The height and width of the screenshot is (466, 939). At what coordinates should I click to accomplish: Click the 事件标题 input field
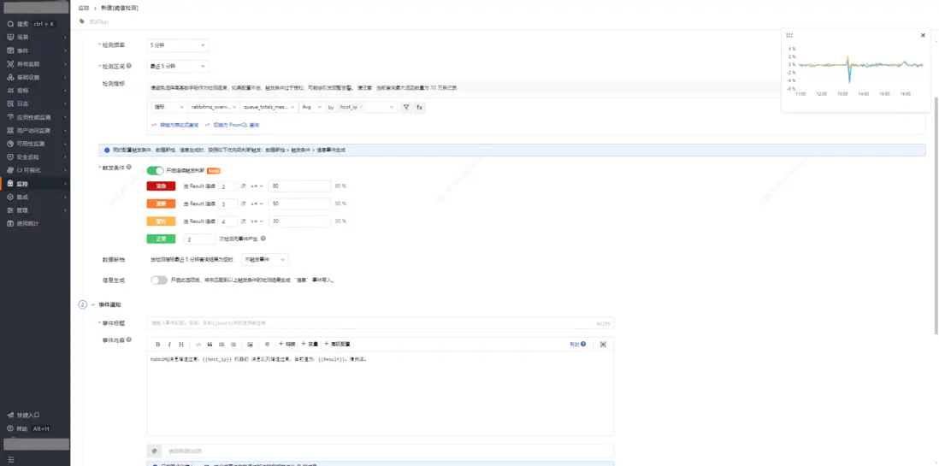tap(381, 323)
